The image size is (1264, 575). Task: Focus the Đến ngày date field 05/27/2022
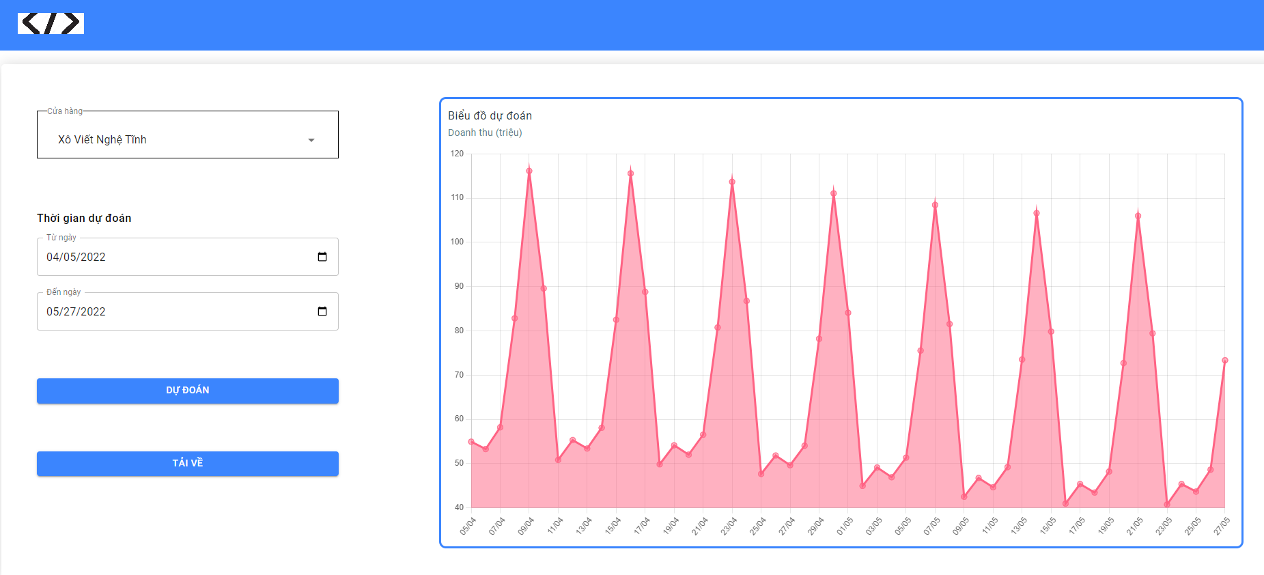[188, 311]
